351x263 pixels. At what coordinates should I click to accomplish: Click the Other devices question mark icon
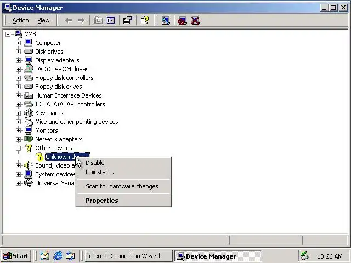pyautogui.click(x=29, y=148)
